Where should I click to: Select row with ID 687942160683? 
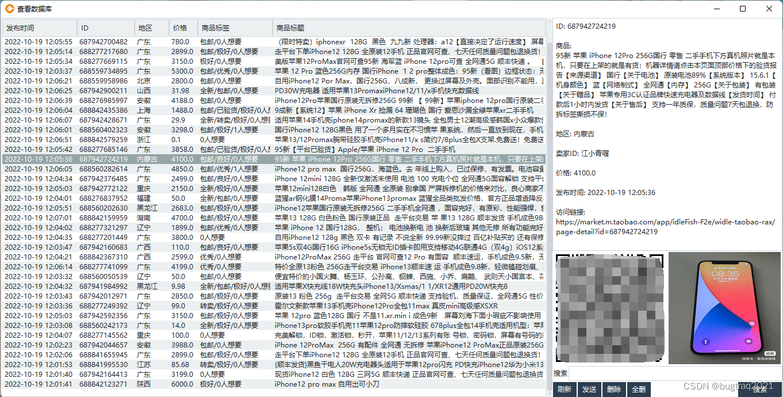coord(273,247)
